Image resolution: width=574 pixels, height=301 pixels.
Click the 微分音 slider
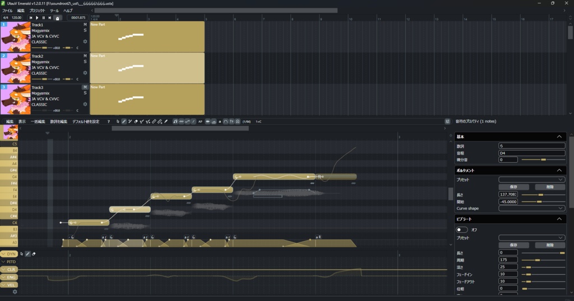543,159
